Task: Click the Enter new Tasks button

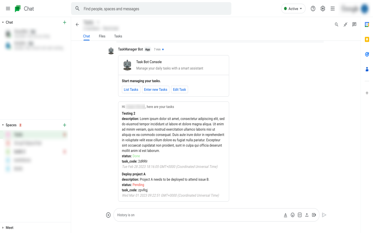Action: coord(155,89)
